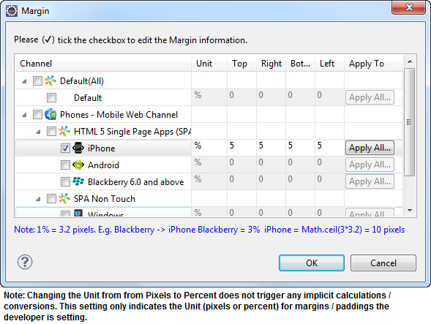Collapse the Default(All) tree node

pyautogui.click(x=24, y=81)
